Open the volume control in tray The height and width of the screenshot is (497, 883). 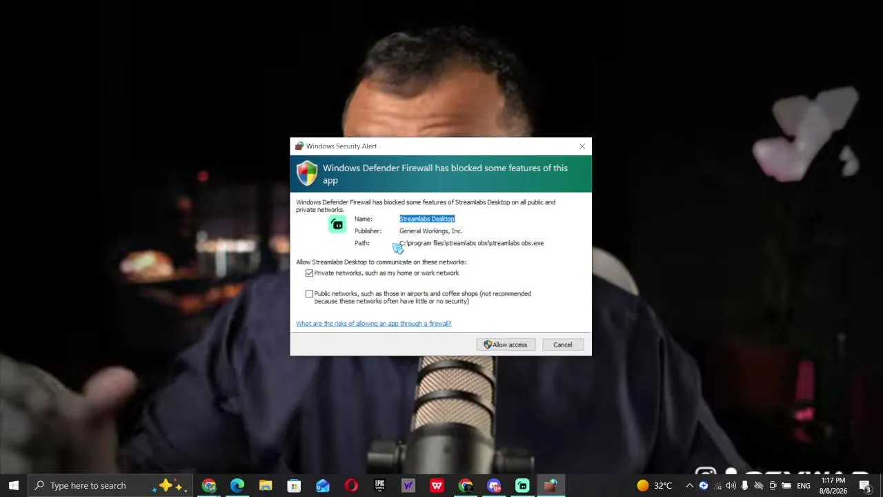tap(731, 485)
